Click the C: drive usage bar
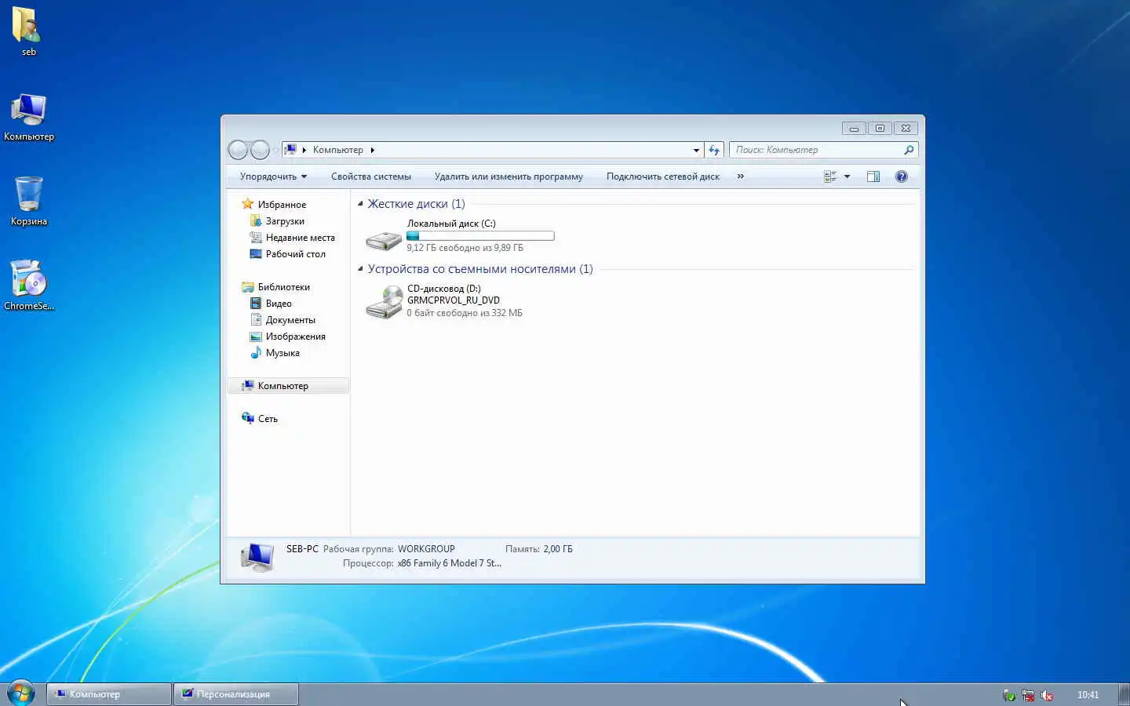Screen dimensions: 1130x706 [x=480, y=235]
